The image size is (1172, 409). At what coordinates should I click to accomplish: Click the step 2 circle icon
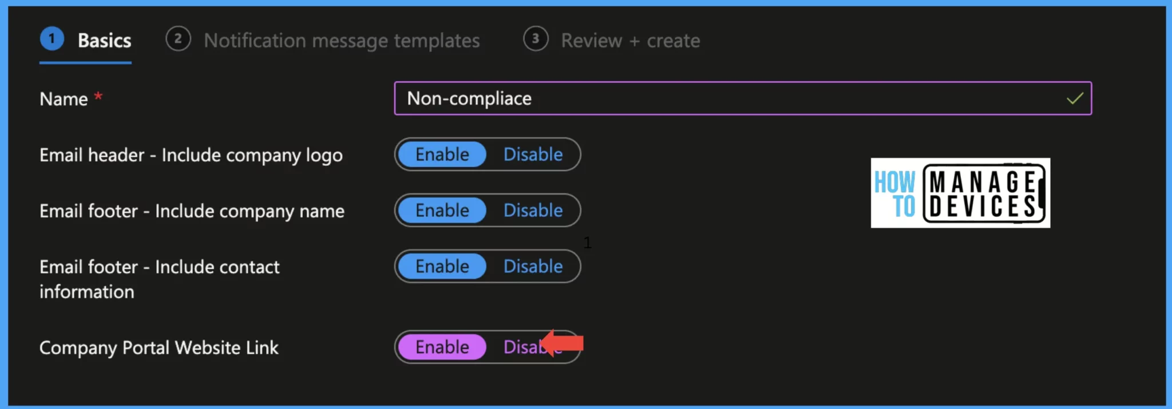pos(178,38)
